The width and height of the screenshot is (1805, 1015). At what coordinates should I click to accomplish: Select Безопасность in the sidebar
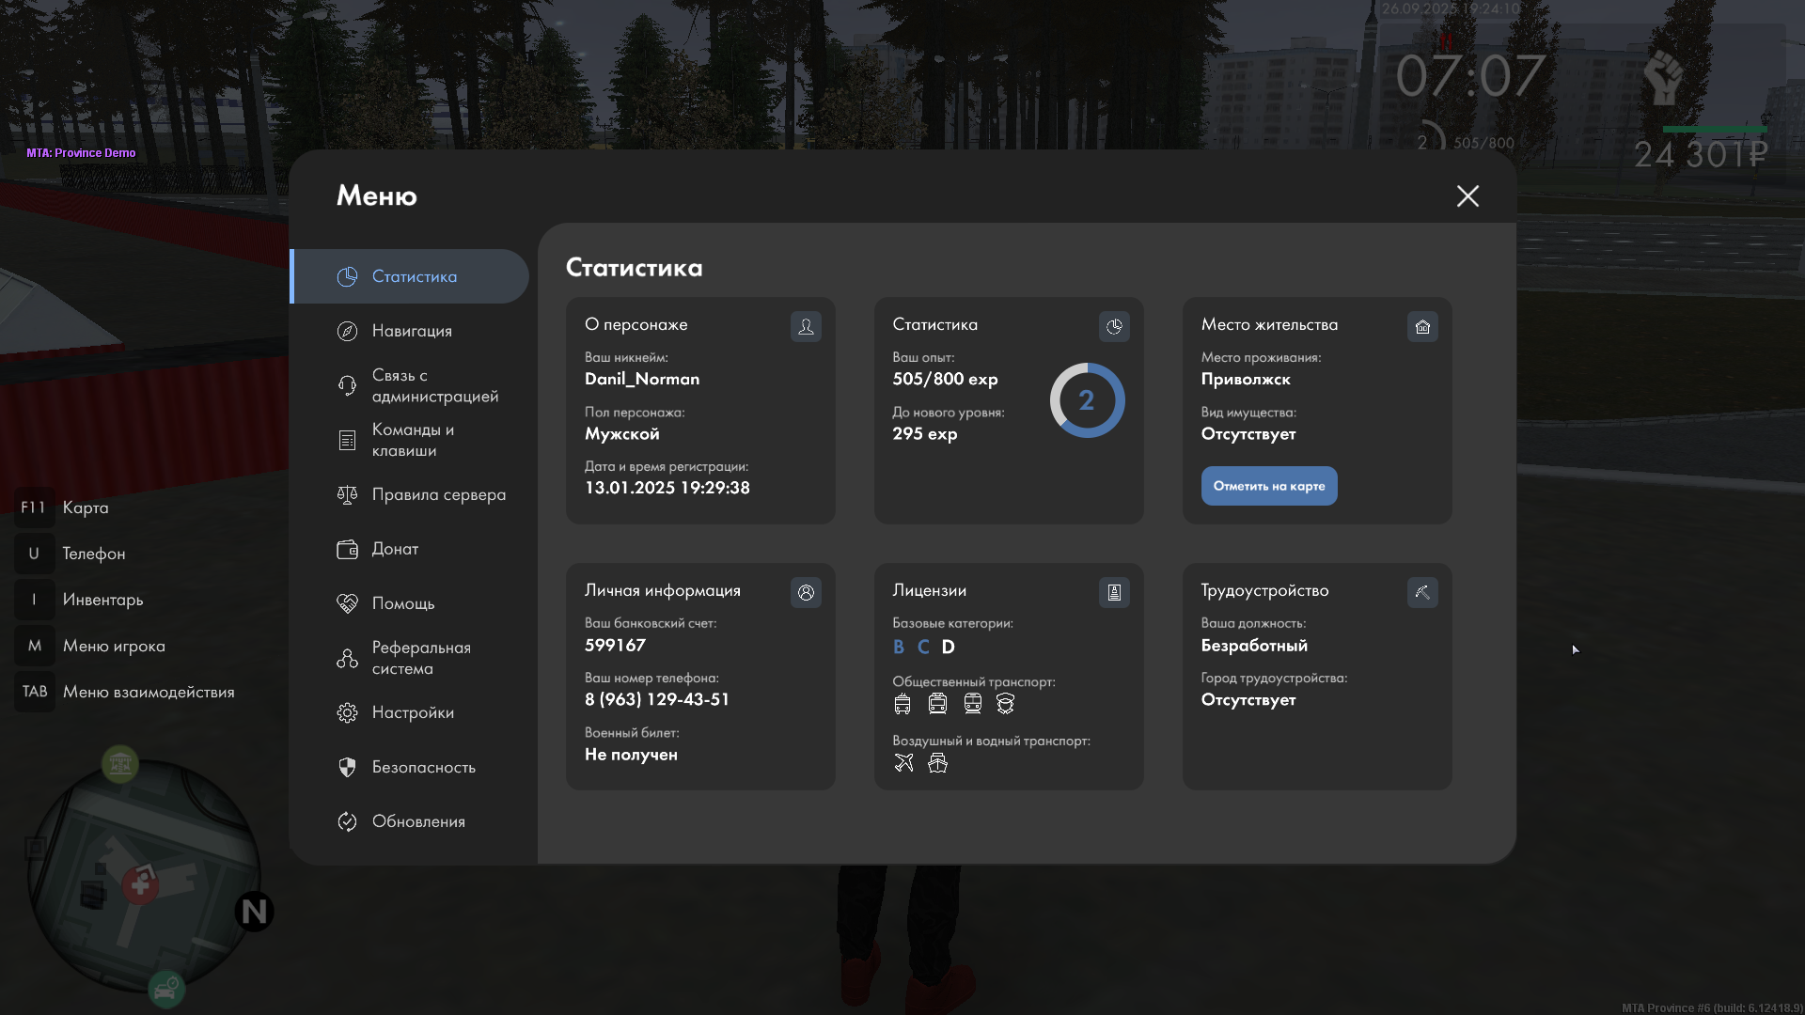pyautogui.click(x=423, y=767)
